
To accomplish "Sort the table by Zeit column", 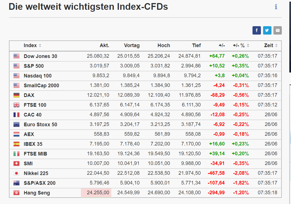I will click(276, 46).
